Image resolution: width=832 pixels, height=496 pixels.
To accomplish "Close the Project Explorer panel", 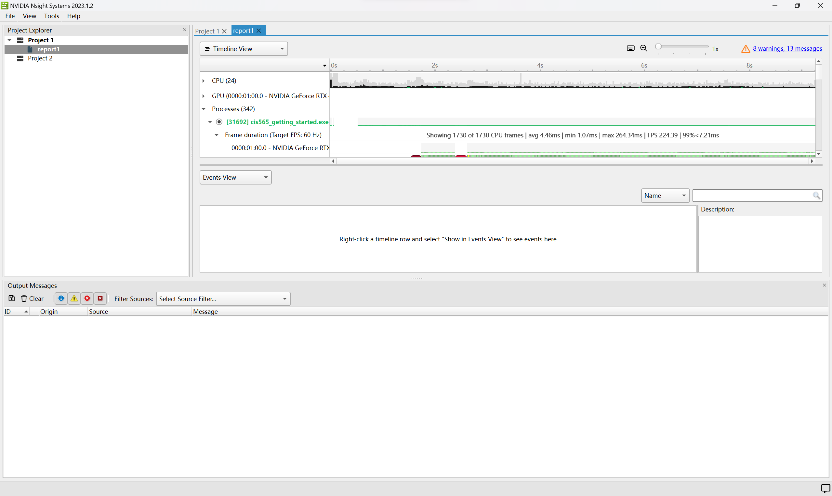I will 184,30.
